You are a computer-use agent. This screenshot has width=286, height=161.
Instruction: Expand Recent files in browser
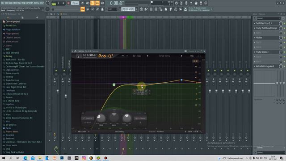[11, 25]
